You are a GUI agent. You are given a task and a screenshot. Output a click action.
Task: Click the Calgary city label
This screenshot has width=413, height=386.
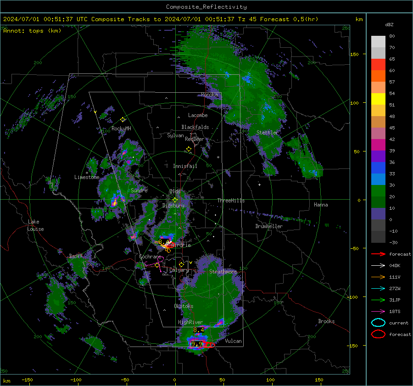click(179, 270)
